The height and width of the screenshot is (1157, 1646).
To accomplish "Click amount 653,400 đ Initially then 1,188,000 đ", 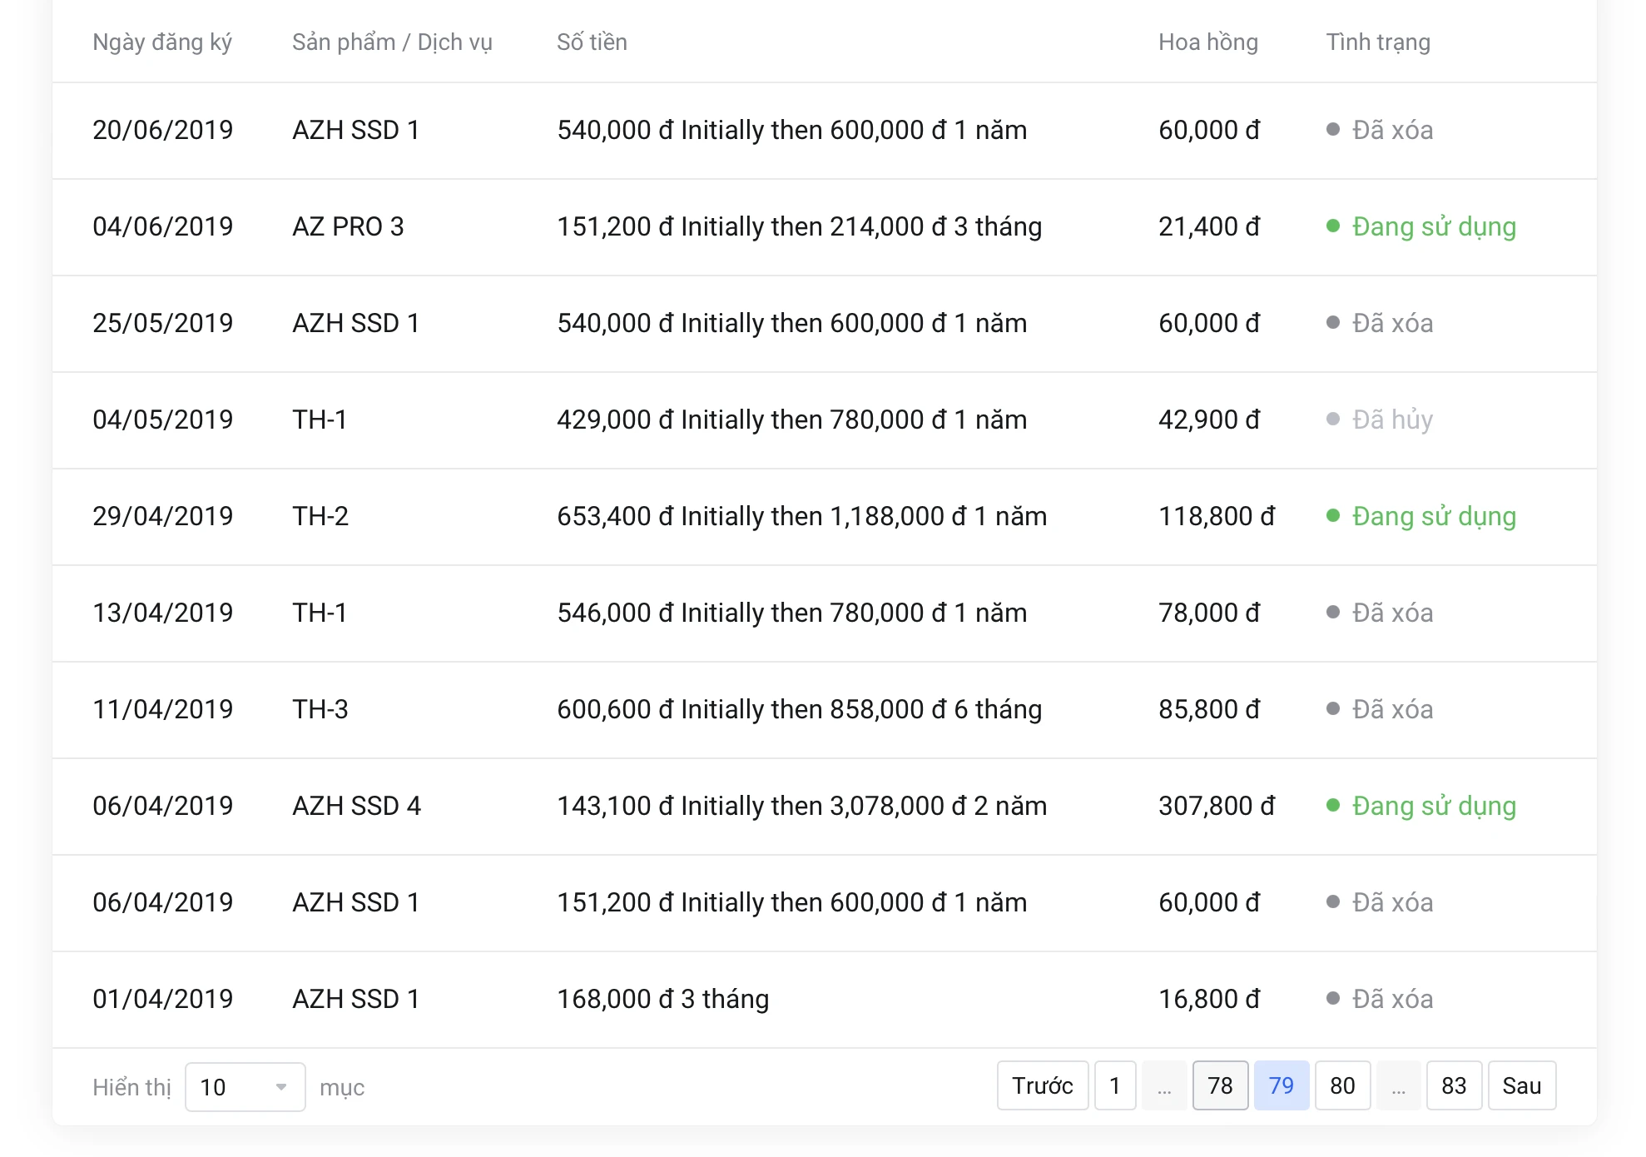I will click(x=801, y=516).
